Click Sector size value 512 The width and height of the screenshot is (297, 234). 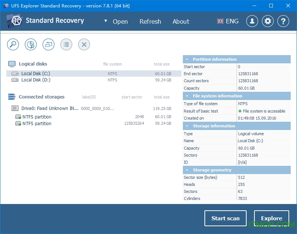[241, 177]
